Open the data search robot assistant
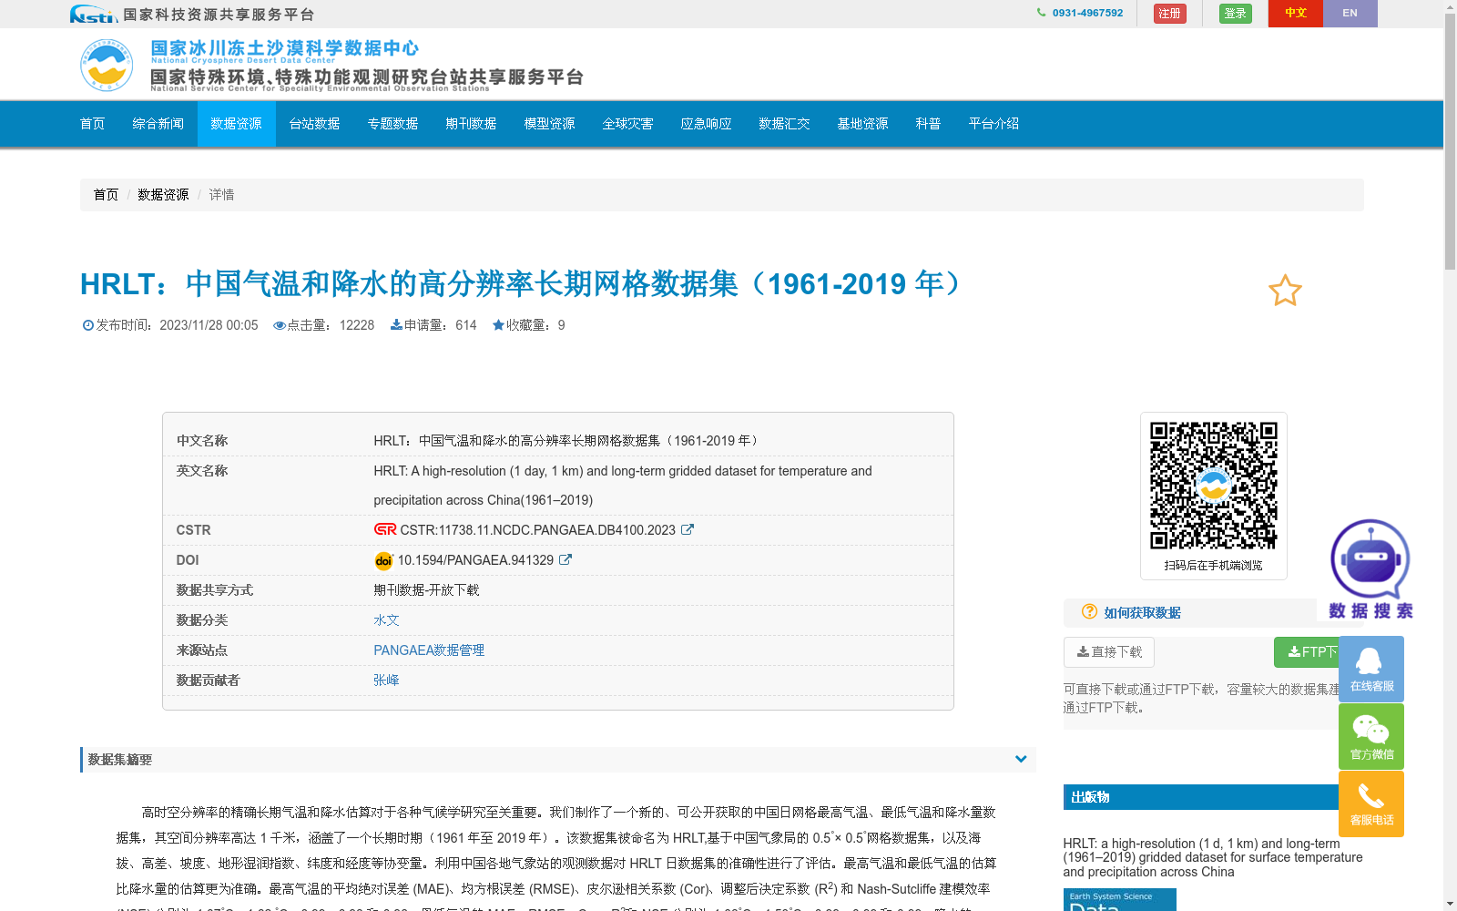This screenshot has height=911, width=1457. pyautogui.click(x=1370, y=568)
